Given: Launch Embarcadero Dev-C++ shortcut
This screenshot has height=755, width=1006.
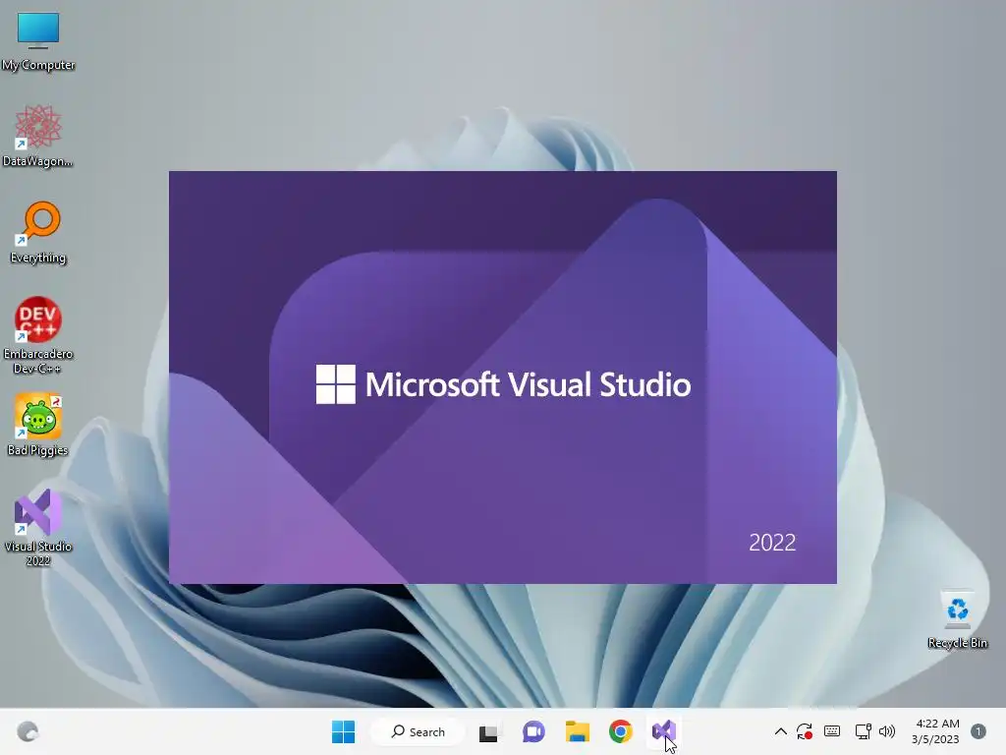Looking at the screenshot, I should point(38,335).
